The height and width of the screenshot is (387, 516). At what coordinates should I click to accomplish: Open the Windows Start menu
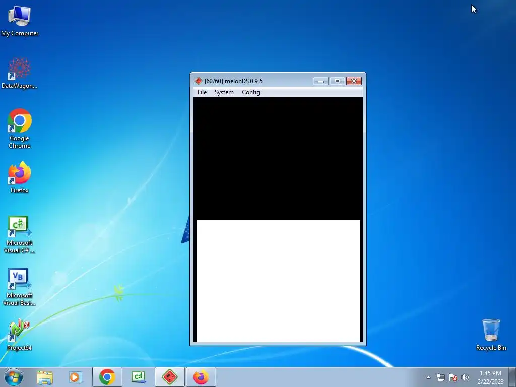coord(14,377)
